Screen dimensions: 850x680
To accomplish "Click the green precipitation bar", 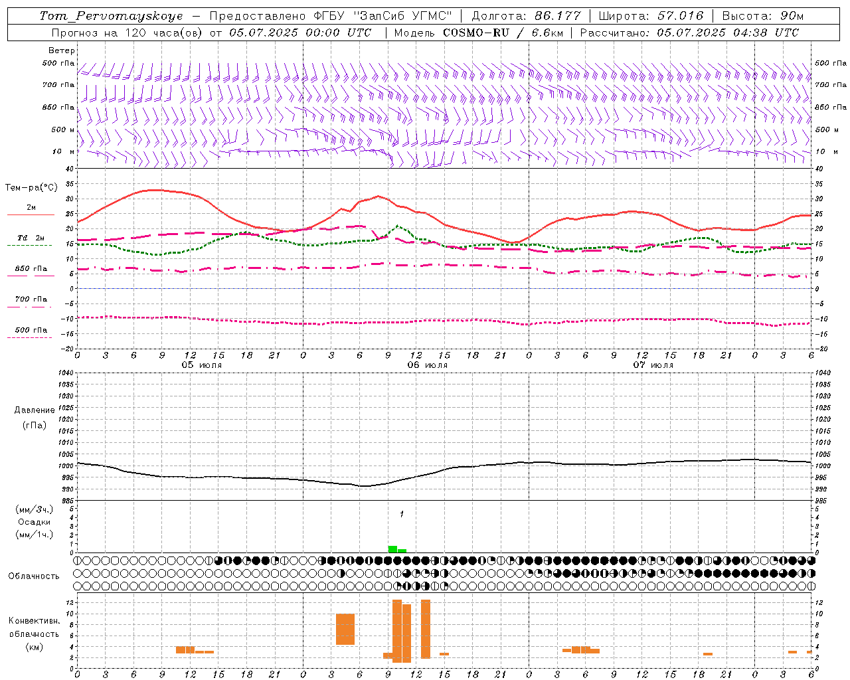I will pos(393,549).
